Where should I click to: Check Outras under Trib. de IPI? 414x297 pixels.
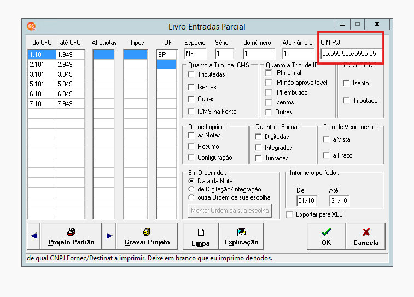269,112
